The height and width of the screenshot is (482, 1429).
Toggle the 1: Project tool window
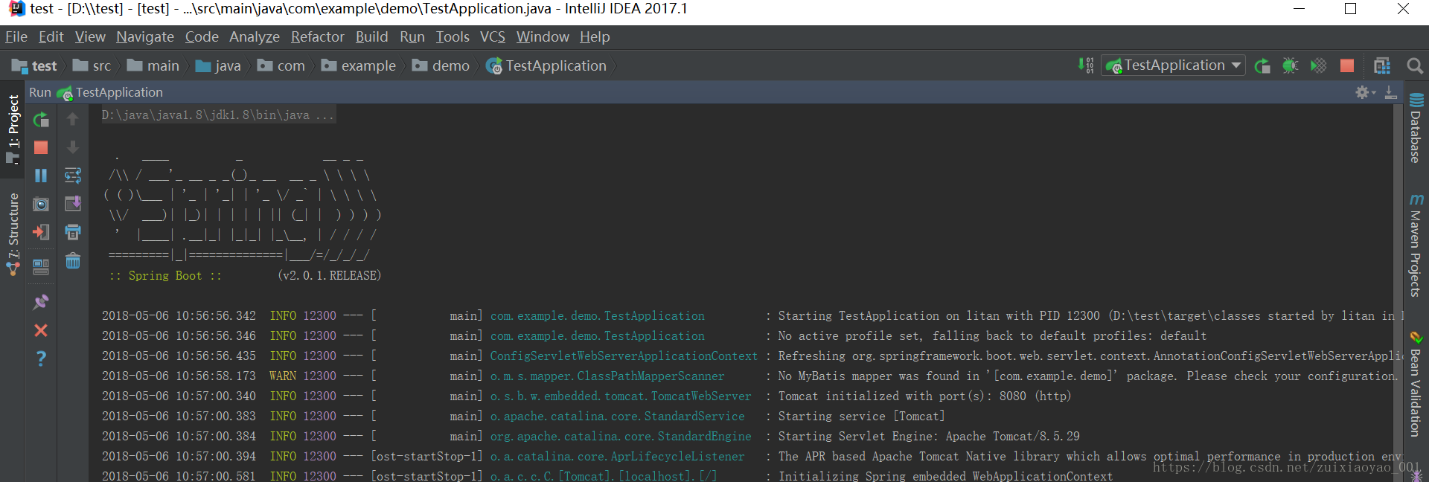click(x=13, y=129)
